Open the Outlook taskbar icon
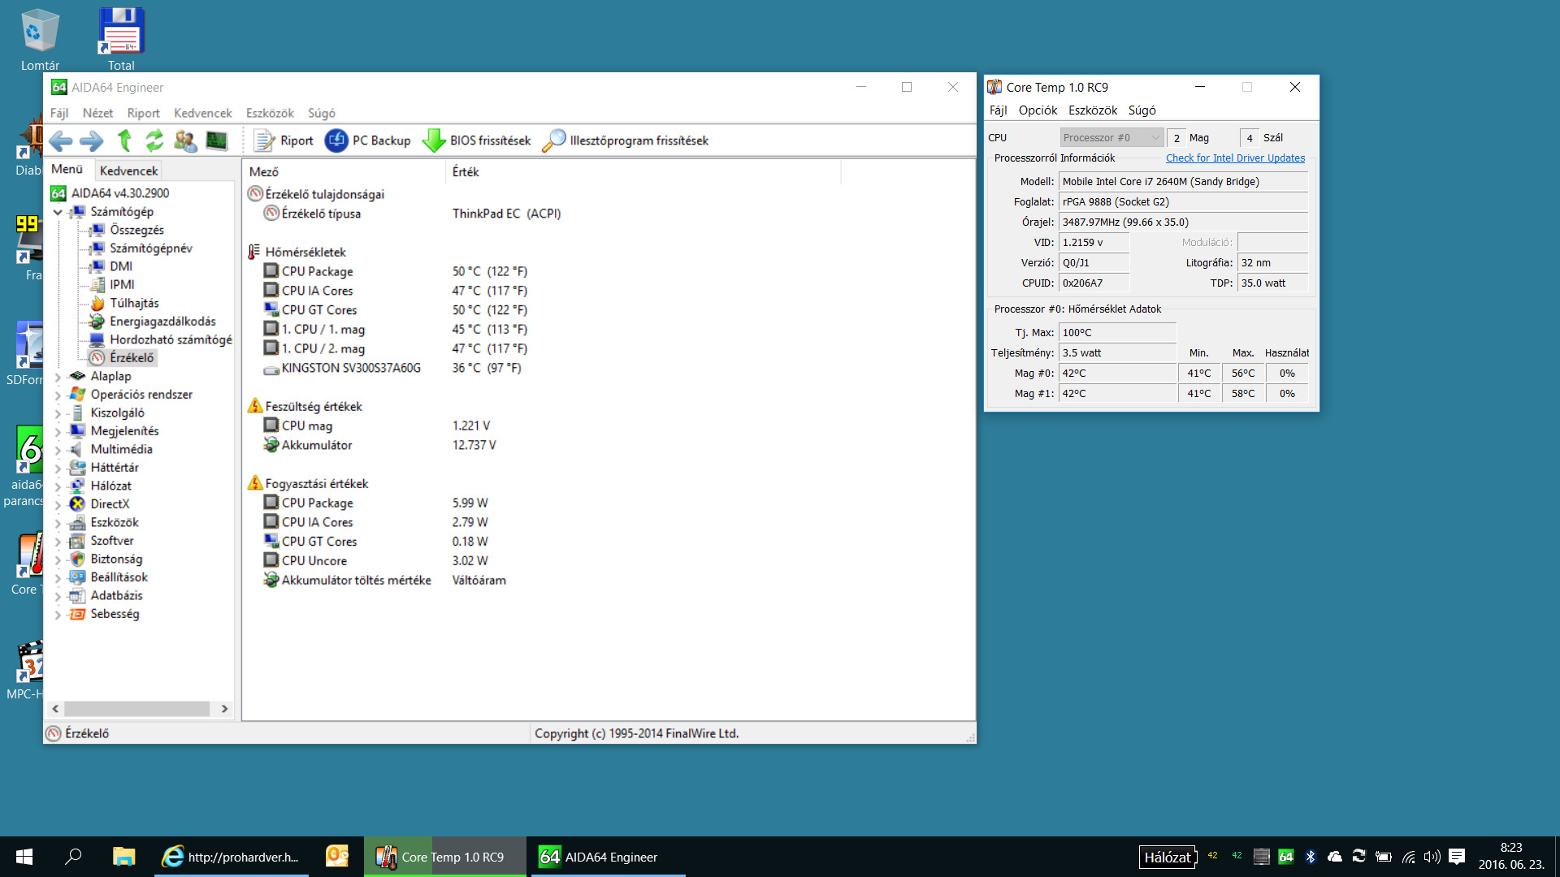This screenshot has width=1560, height=877. 337,857
